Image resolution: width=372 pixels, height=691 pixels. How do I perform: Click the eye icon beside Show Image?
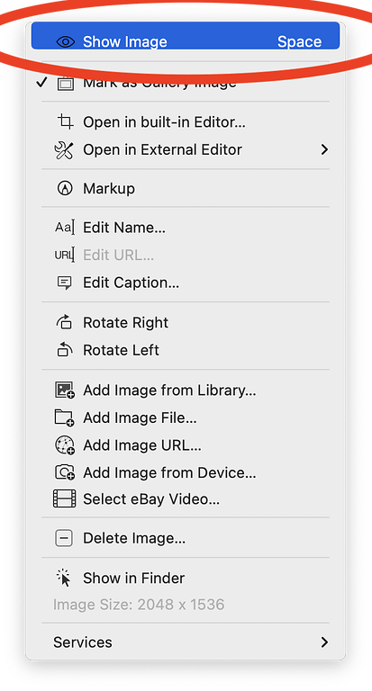tap(66, 42)
